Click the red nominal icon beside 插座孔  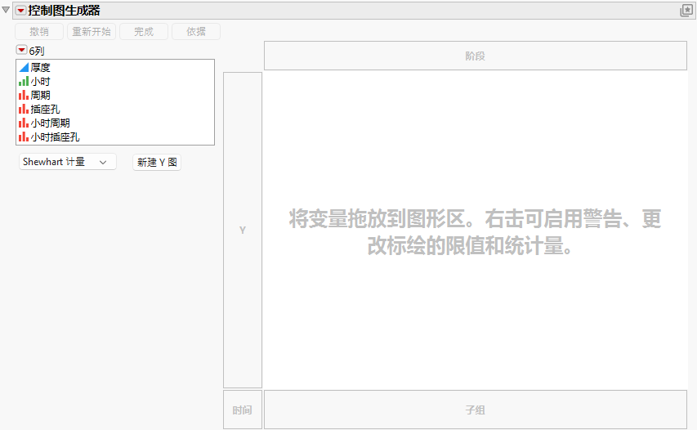[24, 109]
